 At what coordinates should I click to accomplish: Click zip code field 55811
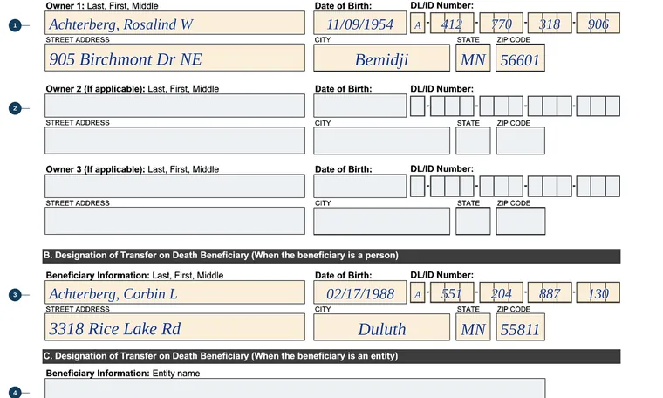(x=521, y=327)
